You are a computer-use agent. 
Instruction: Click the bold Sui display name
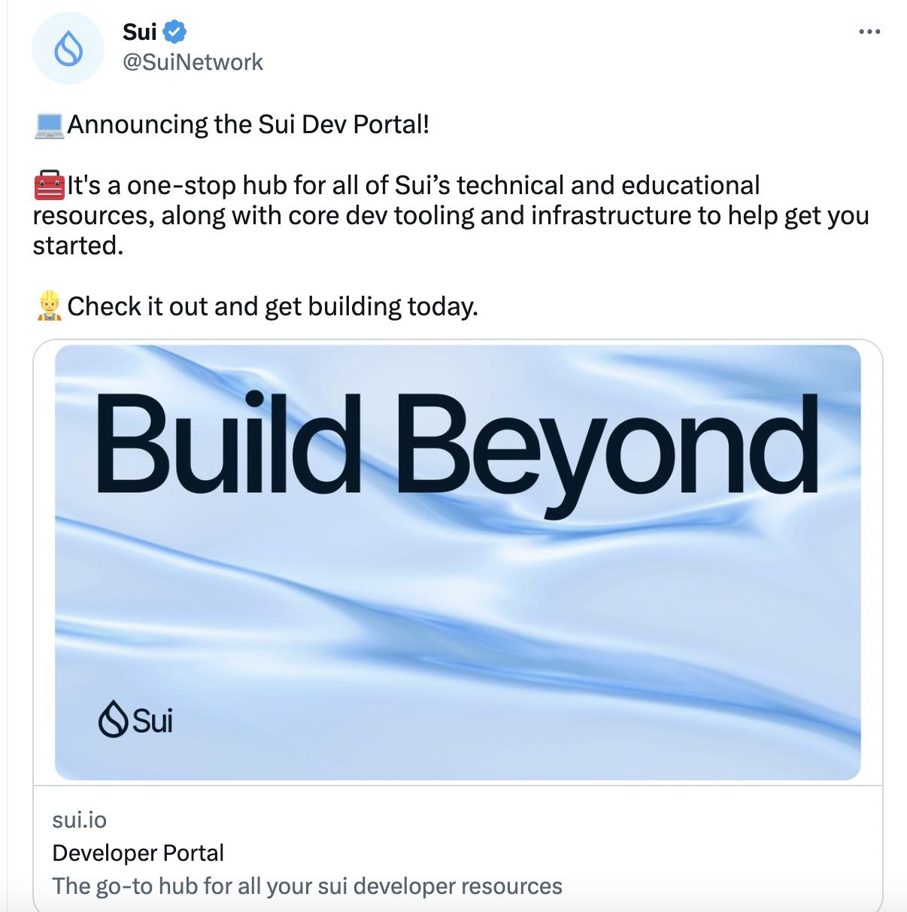point(138,32)
